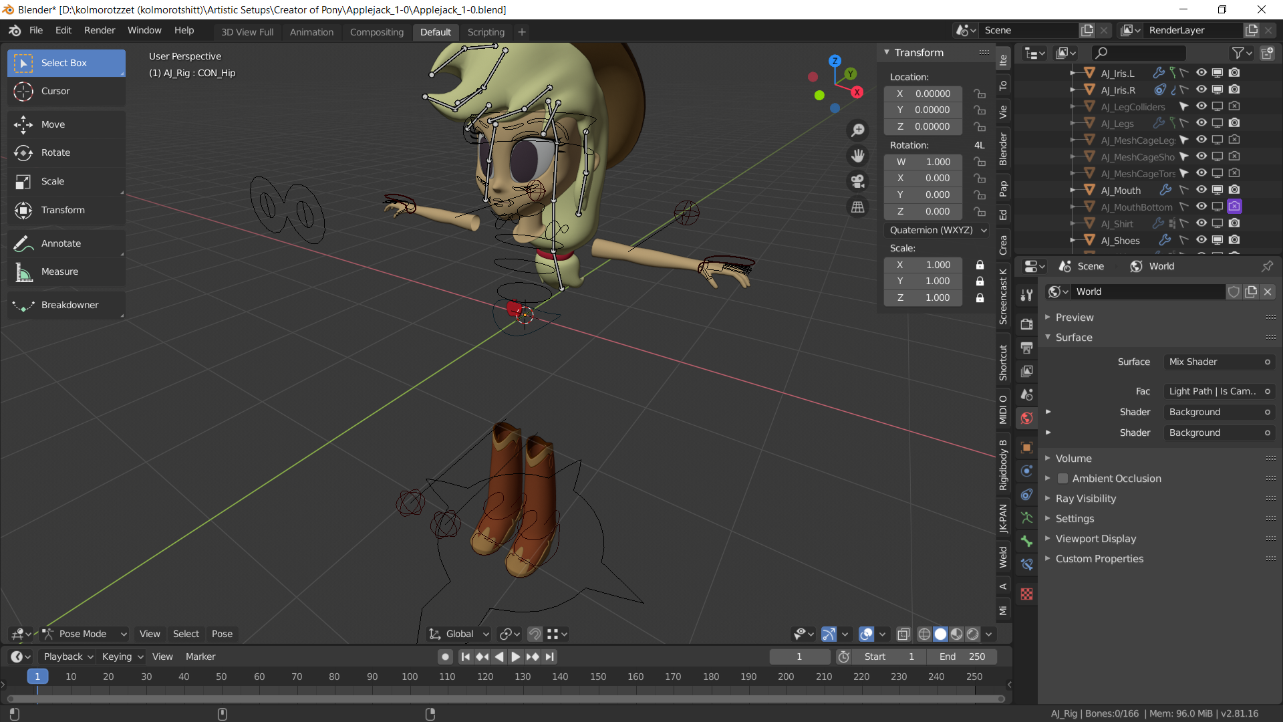Click the pan view hand icon
This screenshot has height=722, width=1283.
(x=857, y=156)
